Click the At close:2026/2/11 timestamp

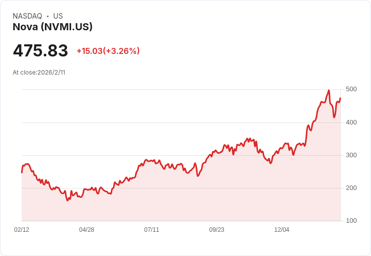[x=39, y=73]
